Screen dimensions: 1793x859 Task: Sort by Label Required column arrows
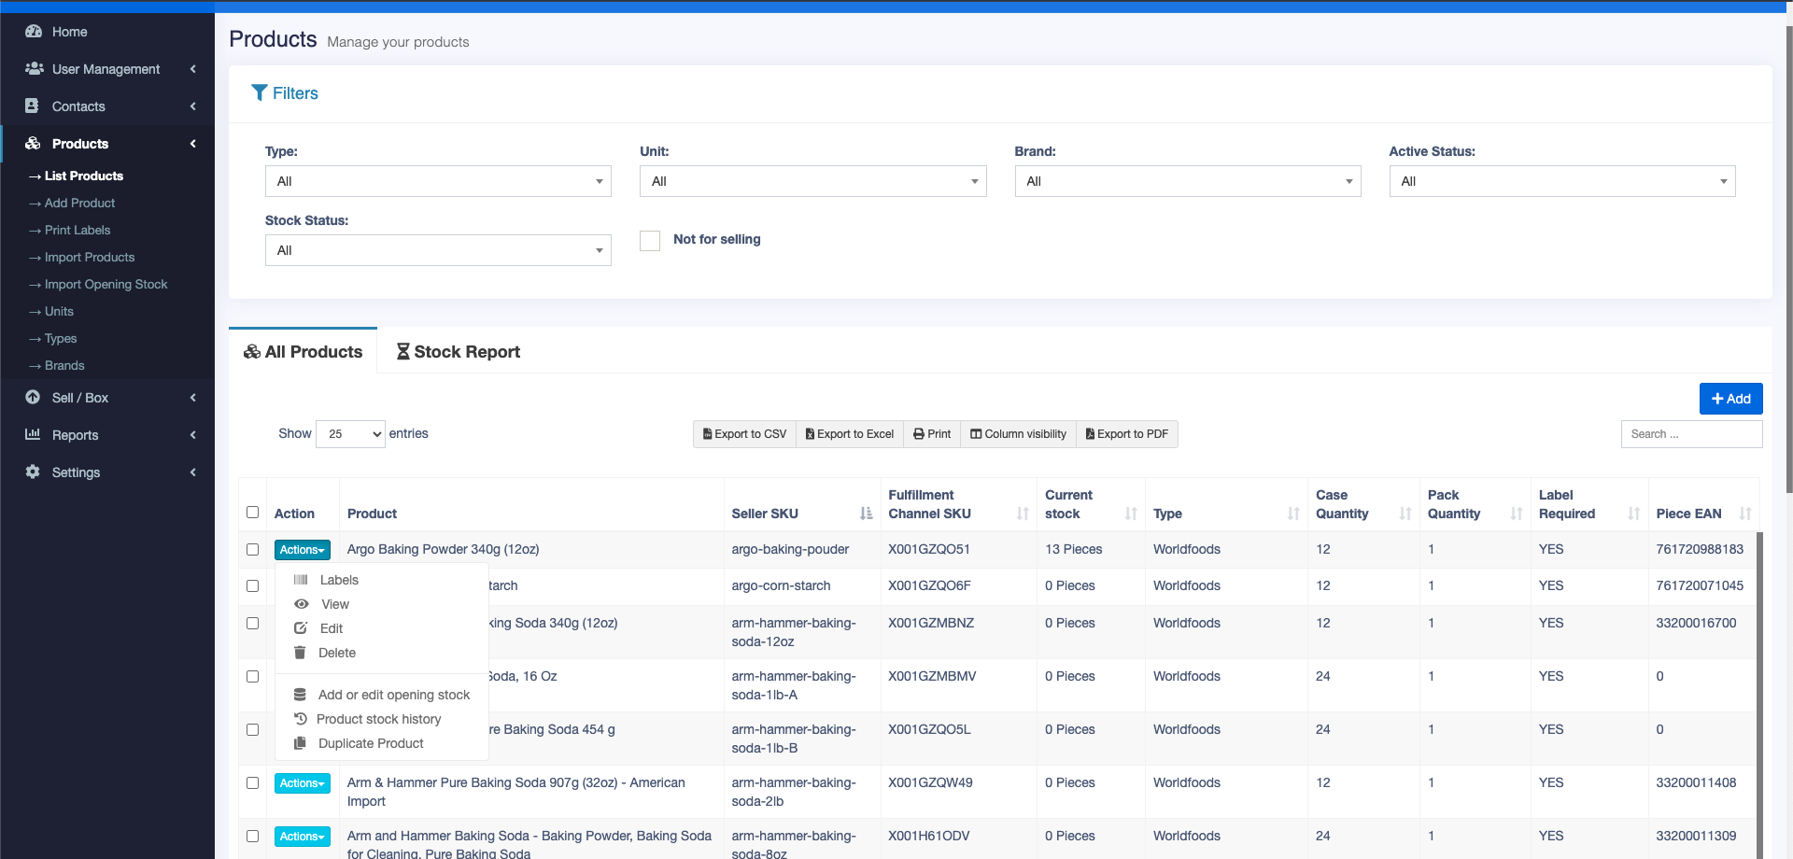(x=1634, y=514)
